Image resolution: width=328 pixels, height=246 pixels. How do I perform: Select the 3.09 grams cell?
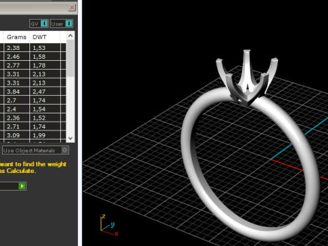pyautogui.click(x=16, y=135)
